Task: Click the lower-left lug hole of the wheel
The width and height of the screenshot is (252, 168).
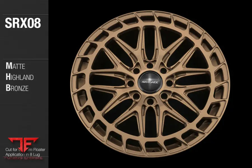Action: [137, 96]
